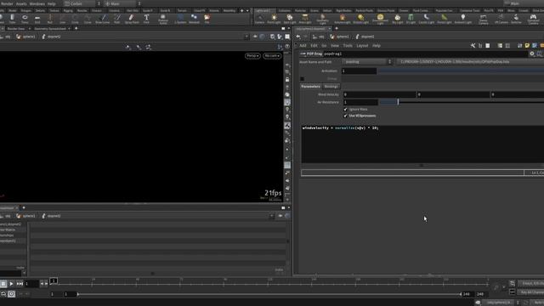Click the dopnet1 breadcrumb in the network path
Screen dimensions: 544x306
(365, 37)
